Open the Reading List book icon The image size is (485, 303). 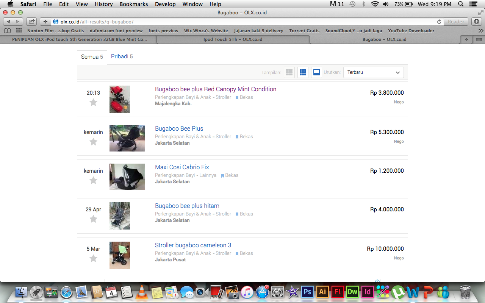click(8, 31)
